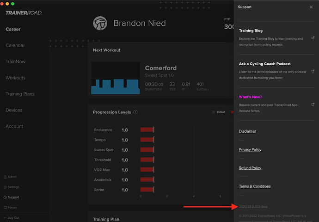Click the Tempo progression bar
The image size is (319, 222).
coord(147,140)
